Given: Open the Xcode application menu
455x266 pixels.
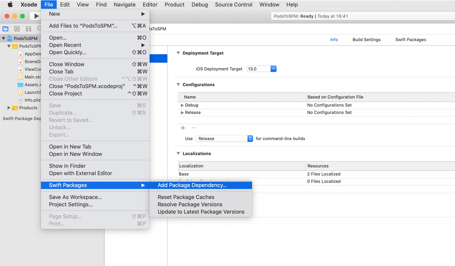Looking at the screenshot, I should pos(29,4).
